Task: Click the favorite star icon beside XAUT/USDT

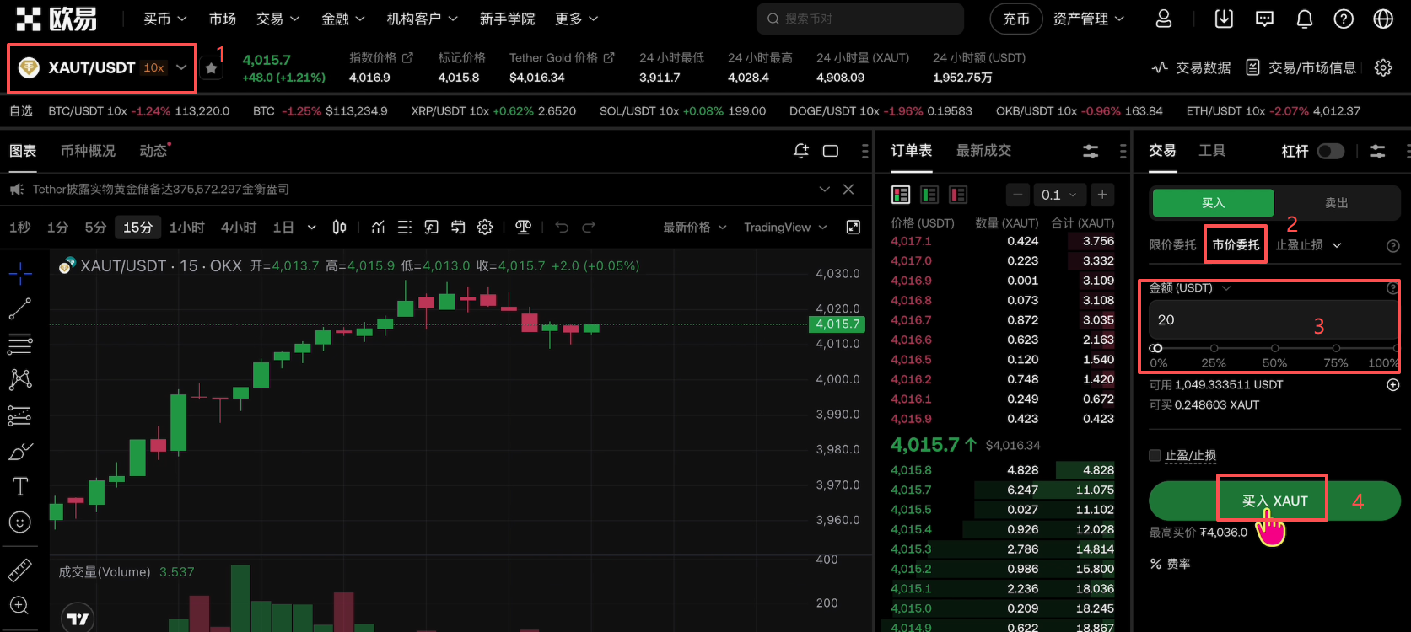Action: coord(212,68)
